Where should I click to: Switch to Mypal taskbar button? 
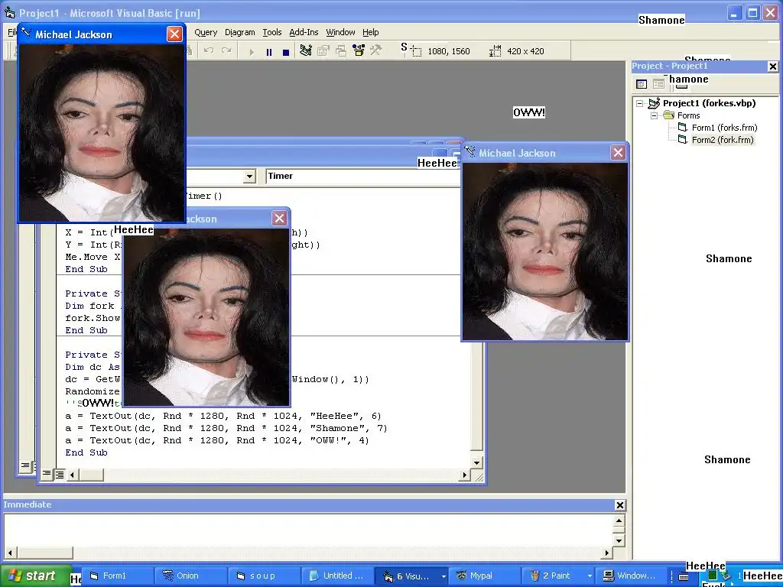tap(484, 576)
